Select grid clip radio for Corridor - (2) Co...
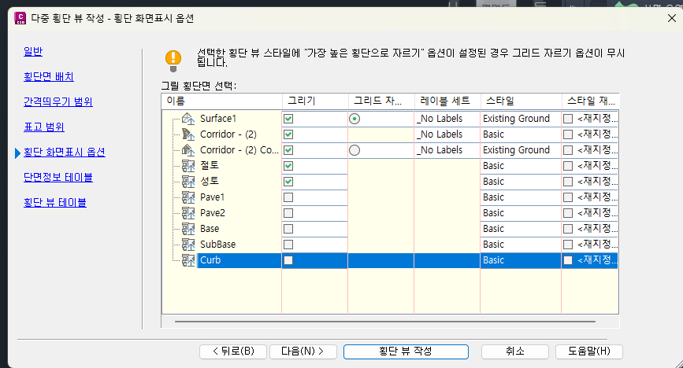This screenshot has height=368, width=683. [354, 150]
